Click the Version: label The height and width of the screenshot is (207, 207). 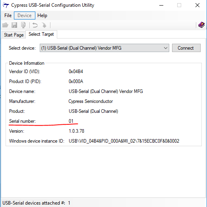pyautogui.click(x=17, y=131)
